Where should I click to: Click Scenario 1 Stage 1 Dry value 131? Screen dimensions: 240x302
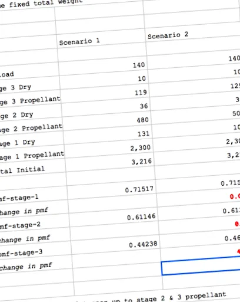coord(144,134)
